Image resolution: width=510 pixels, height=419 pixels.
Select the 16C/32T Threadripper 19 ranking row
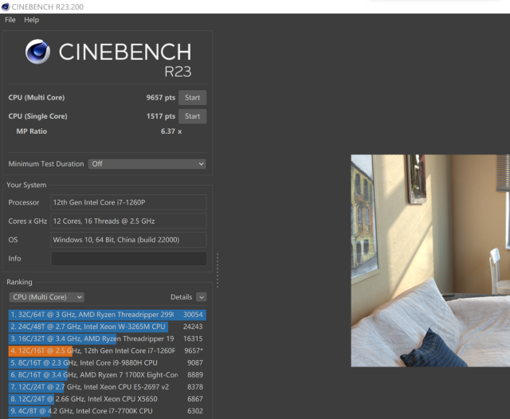108,339
